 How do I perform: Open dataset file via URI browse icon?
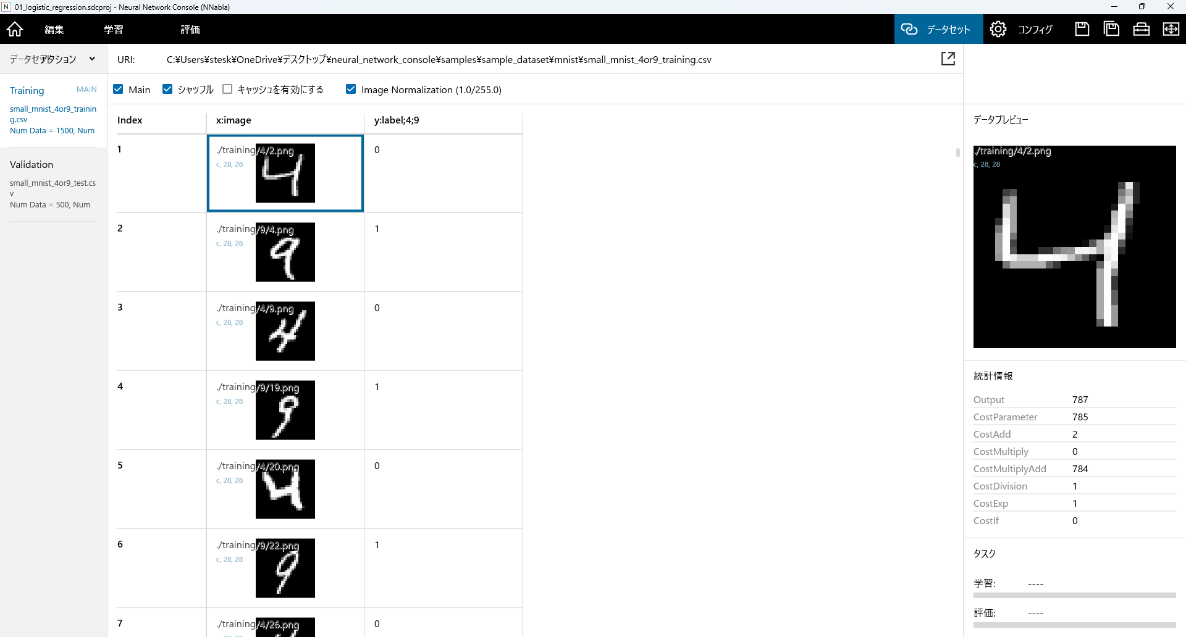pyautogui.click(x=948, y=59)
